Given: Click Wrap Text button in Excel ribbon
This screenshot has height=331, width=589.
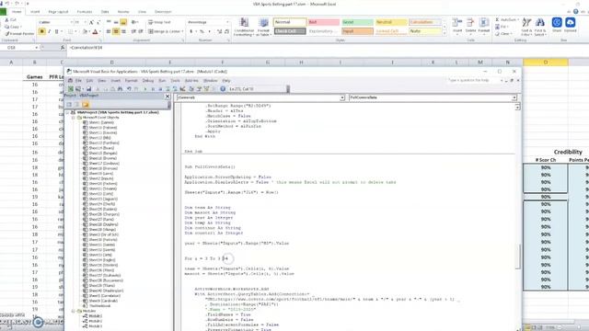Looking at the screenshot, I should 159,22.
